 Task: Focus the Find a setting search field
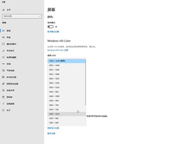pos(22,16)
